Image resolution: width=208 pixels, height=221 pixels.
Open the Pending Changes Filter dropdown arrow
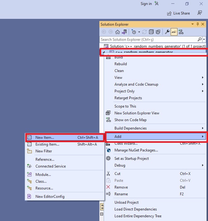pyautogui.click(x=139, y=32)
